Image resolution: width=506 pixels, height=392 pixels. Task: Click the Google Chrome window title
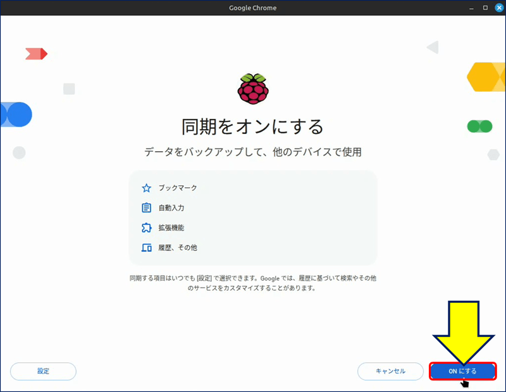252,8
